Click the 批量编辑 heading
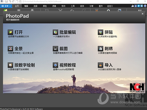 click(68, 32)
